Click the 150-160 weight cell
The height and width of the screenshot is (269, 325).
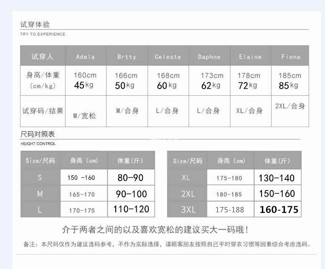pyautogui.click(x=278, y=193)
